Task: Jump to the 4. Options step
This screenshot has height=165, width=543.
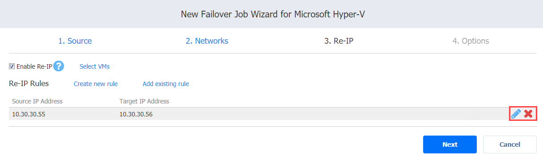Action: (x=471, y=41)
